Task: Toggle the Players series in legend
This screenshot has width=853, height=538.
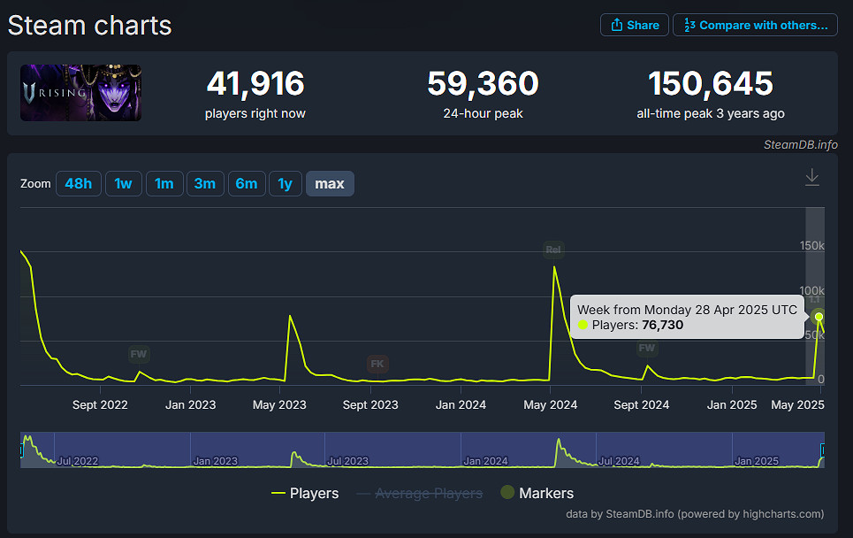Action: click(x=305, y=493)
